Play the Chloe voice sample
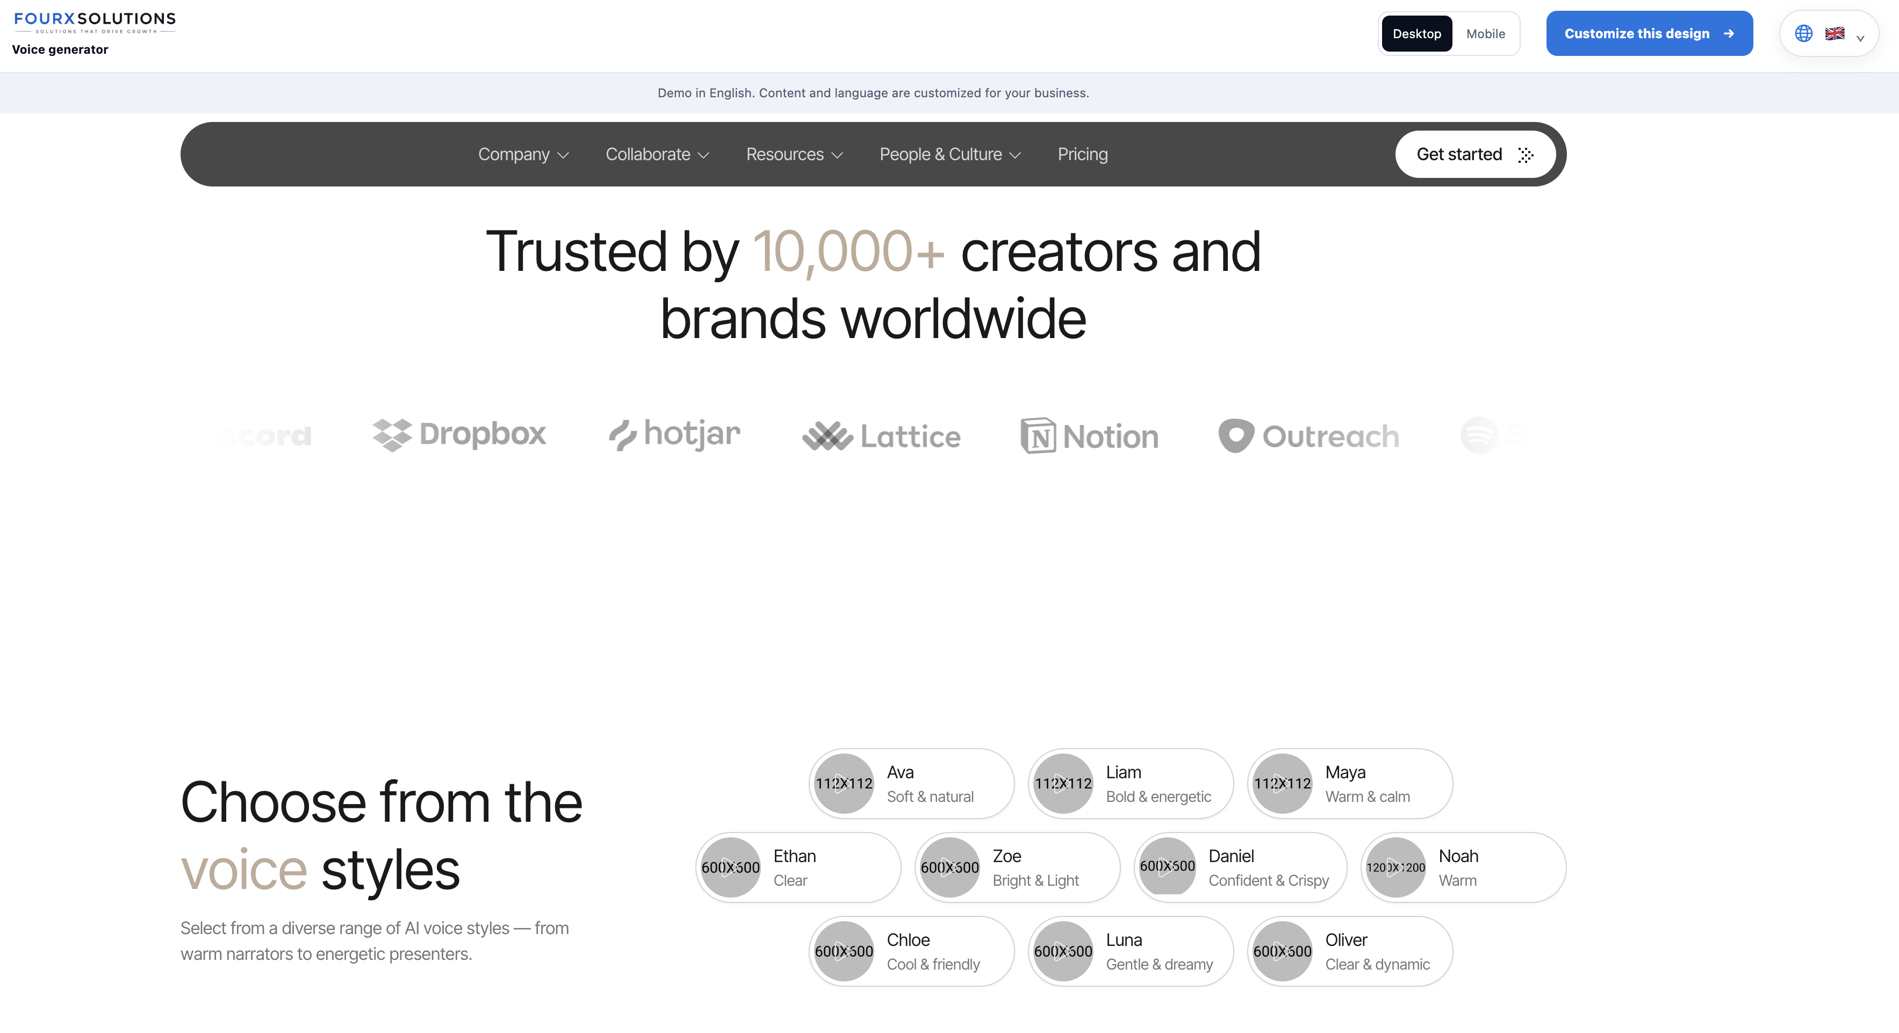1899x1033 pixels. coord(843,952)
